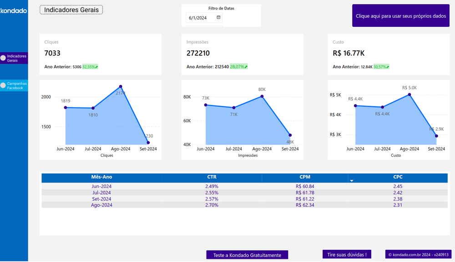
Task: Select the Ago-2024 peak marker on Cliques chart
Action: pyautogui.click(x=120, y=86)
